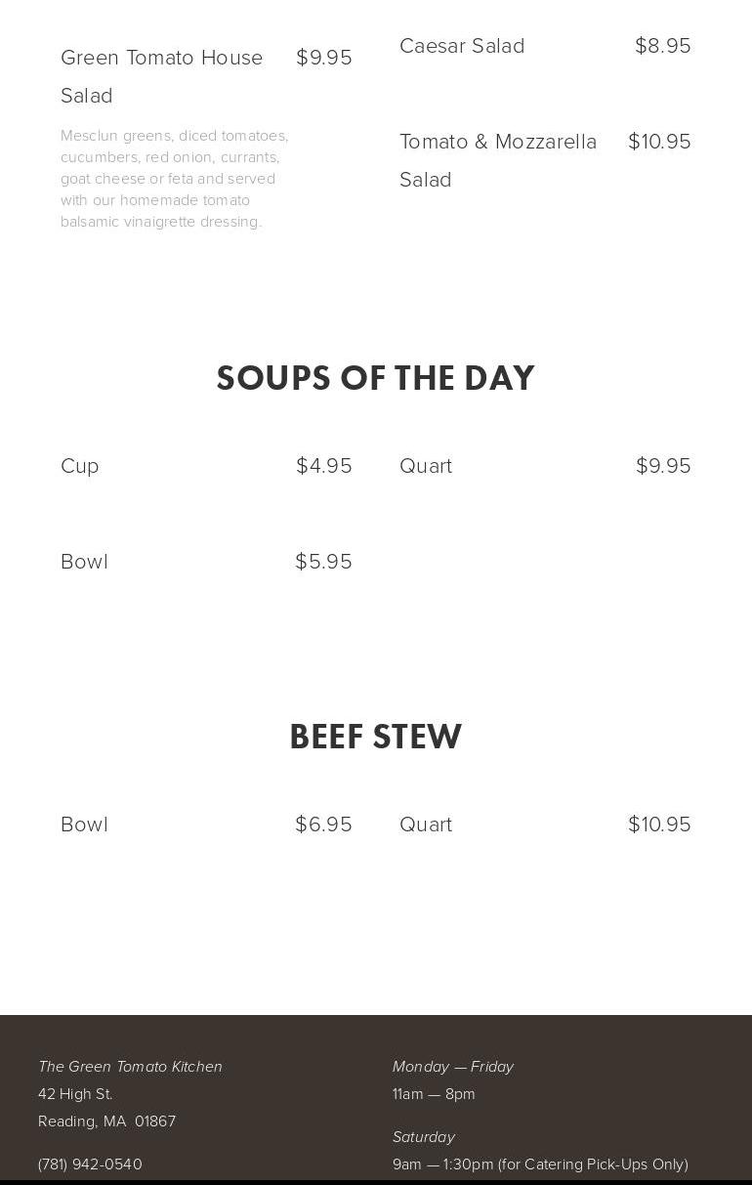Select the Caesar Salad menu item
752x1185 pixels.
pos(462,46)
